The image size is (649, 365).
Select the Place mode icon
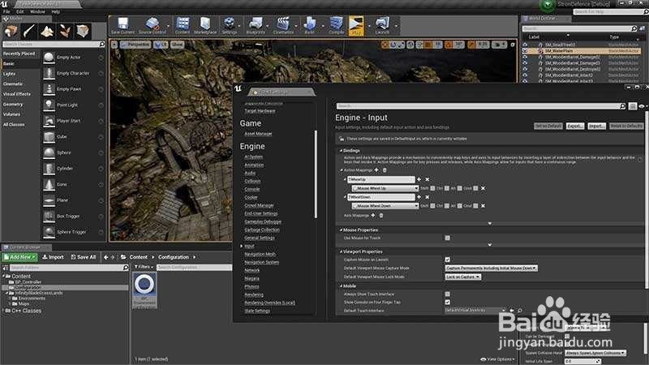[11, 31]
